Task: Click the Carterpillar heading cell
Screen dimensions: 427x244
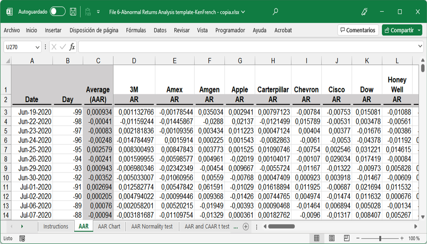Action: tap(273, 80)
